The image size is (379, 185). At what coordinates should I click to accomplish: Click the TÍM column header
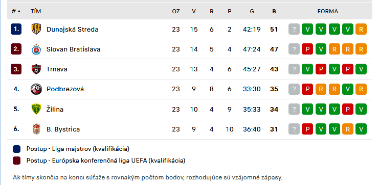(x=36, y=11)
